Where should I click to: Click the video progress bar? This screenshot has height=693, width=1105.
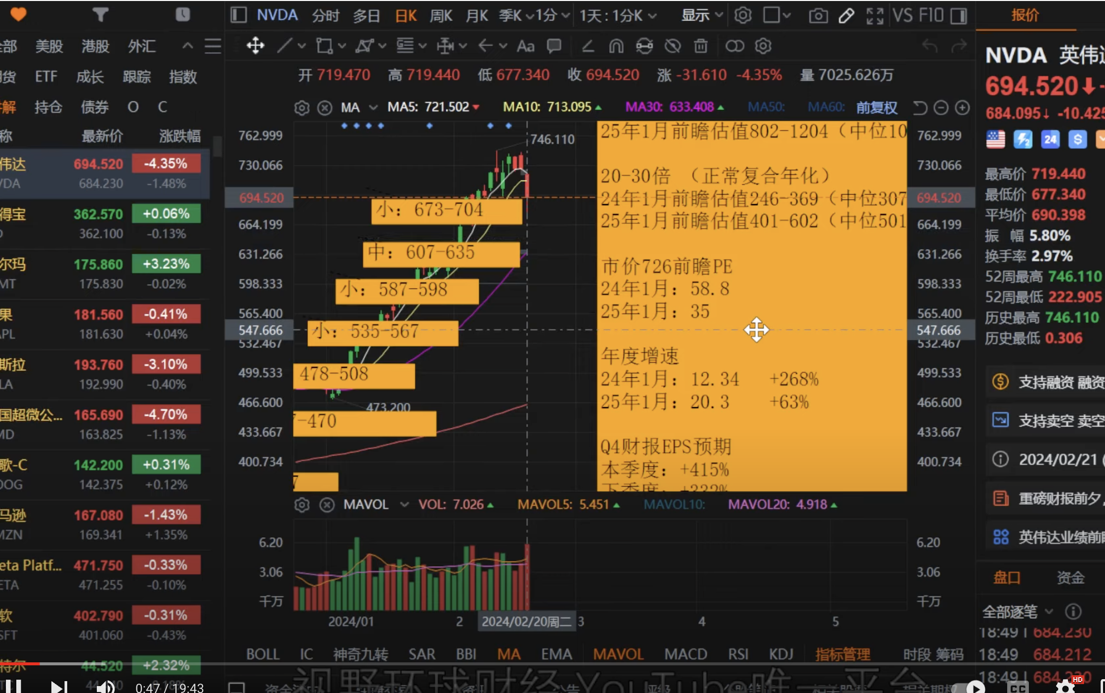click(552, 664)
